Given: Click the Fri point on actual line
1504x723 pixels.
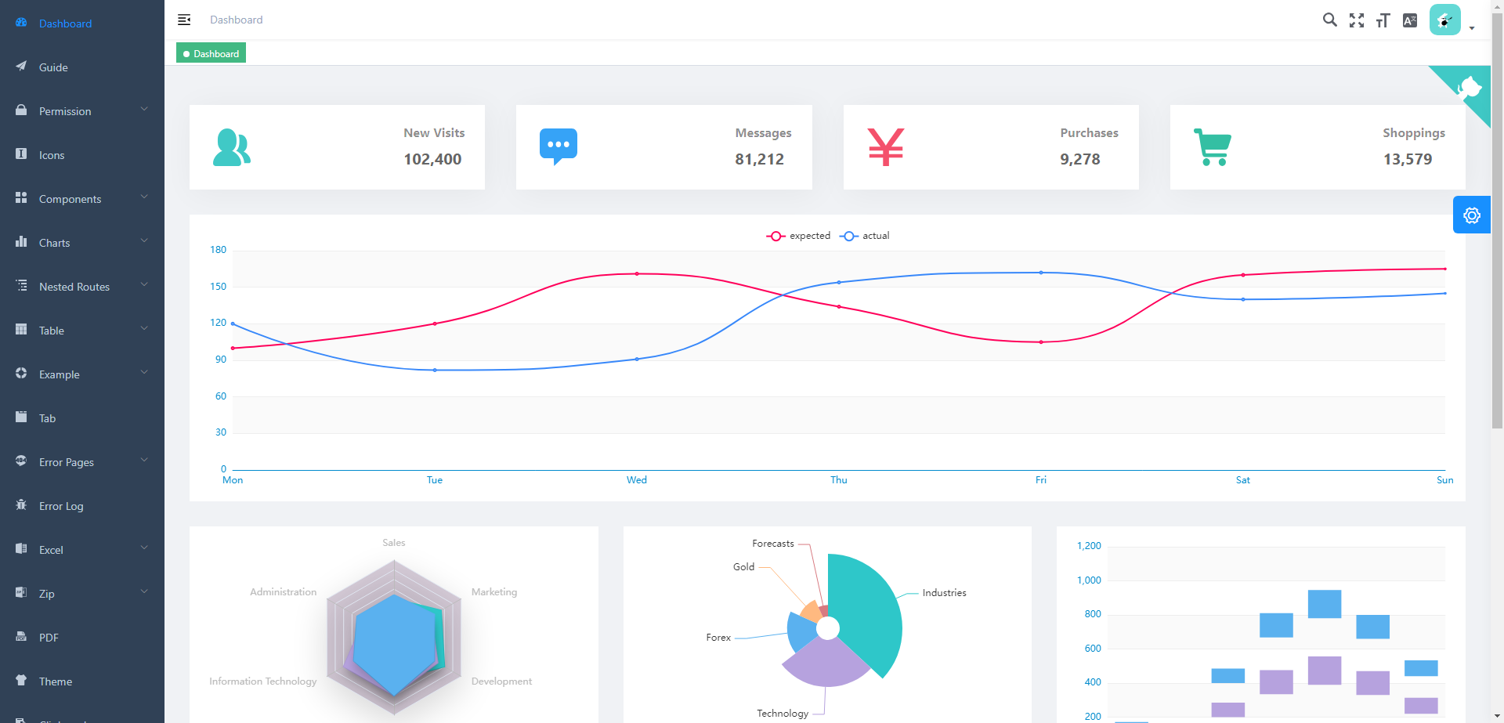Looking at the screenshot, I should [1041, 273].
